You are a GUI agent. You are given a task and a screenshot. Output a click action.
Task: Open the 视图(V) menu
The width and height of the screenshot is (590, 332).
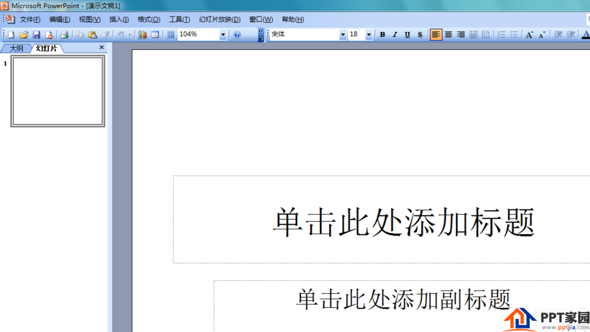point(90,19)
